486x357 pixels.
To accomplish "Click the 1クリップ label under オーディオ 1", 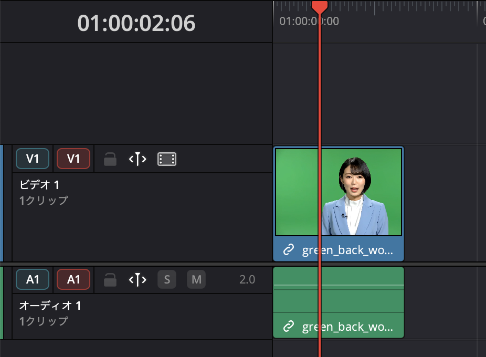I will (44, 321).
